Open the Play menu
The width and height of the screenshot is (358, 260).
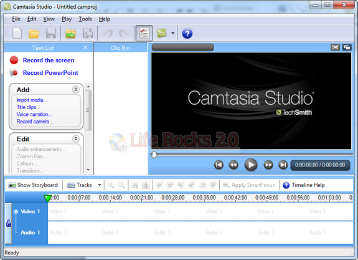(x=67, y=19)
